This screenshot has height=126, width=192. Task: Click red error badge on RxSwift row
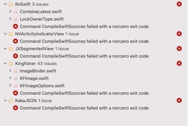(x=179, y=4)
